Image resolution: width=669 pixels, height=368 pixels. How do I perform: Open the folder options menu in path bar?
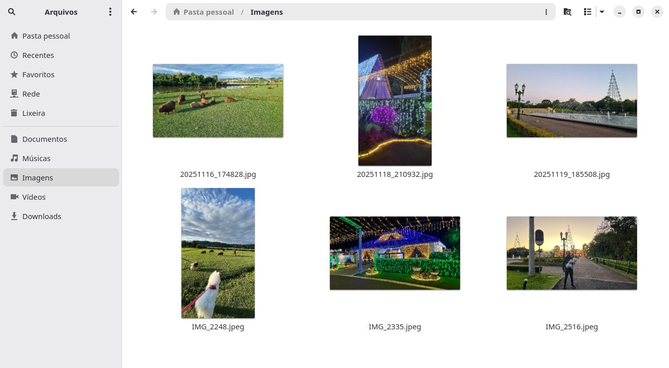coord(546,12)
